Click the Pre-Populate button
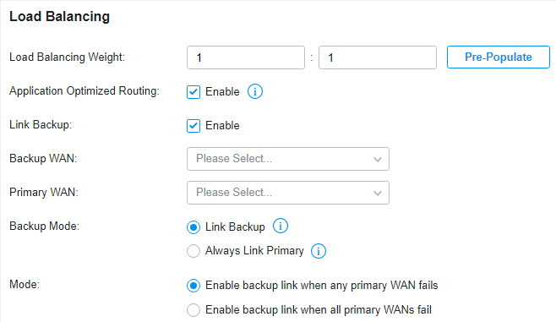 [x=499, y=57]
